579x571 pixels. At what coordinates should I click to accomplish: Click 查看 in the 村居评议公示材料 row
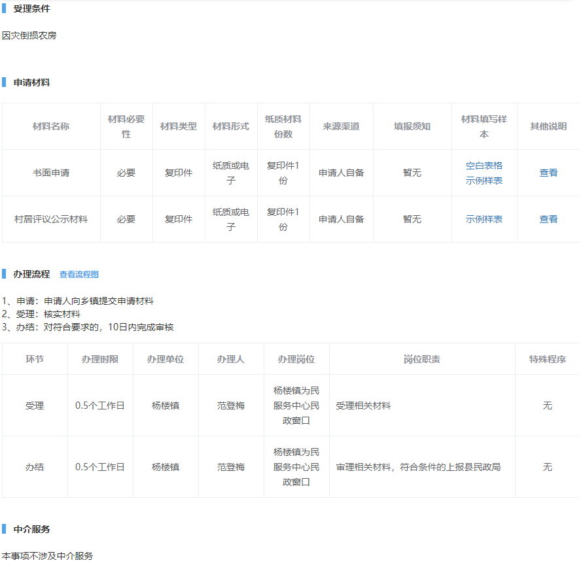click(x=548, y=219)
